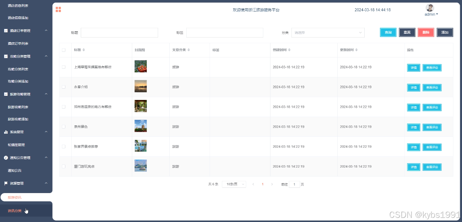
Task: Check the 永春介绍 row checkbox
Action: click(63, 87)
